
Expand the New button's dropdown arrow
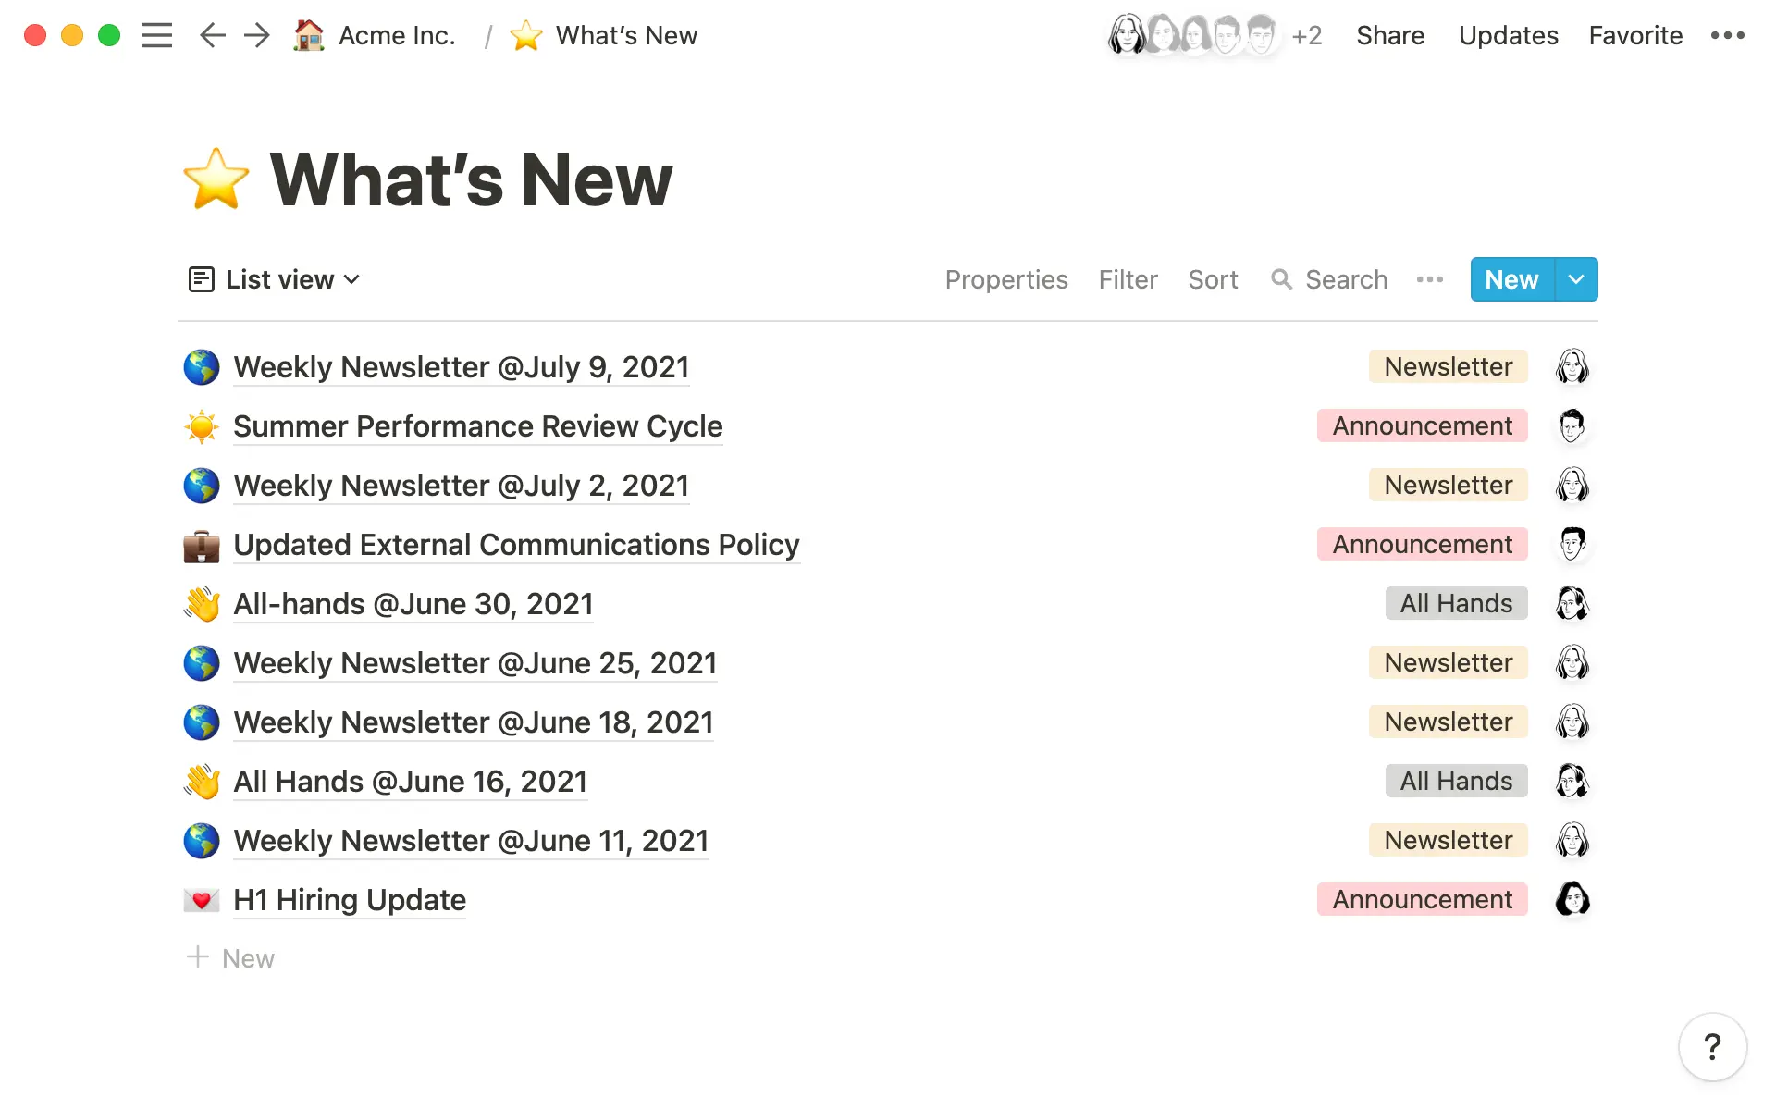pyautogui.click(x=1576, y=279)
